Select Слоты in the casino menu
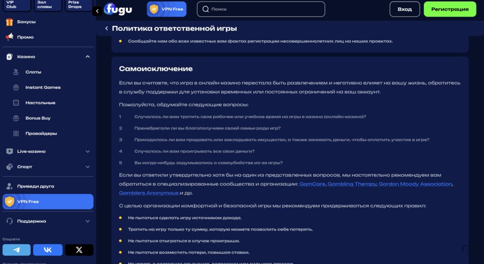The image size is (484, 264). point(34,72)
